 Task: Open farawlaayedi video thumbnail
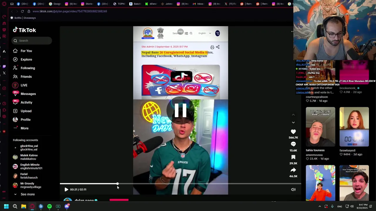click(354, 127)
